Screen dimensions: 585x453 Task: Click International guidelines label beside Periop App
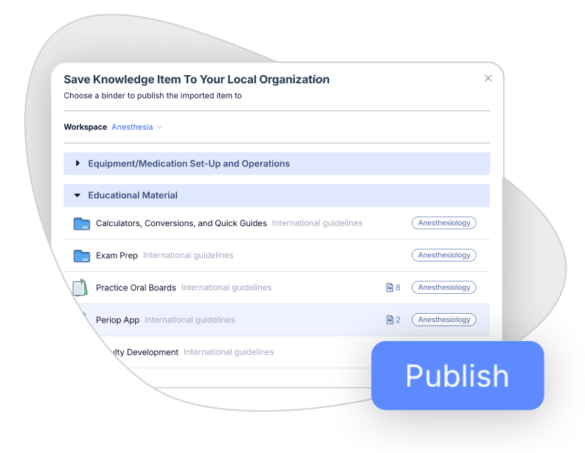pyautogui.click(x=190, y=320)
